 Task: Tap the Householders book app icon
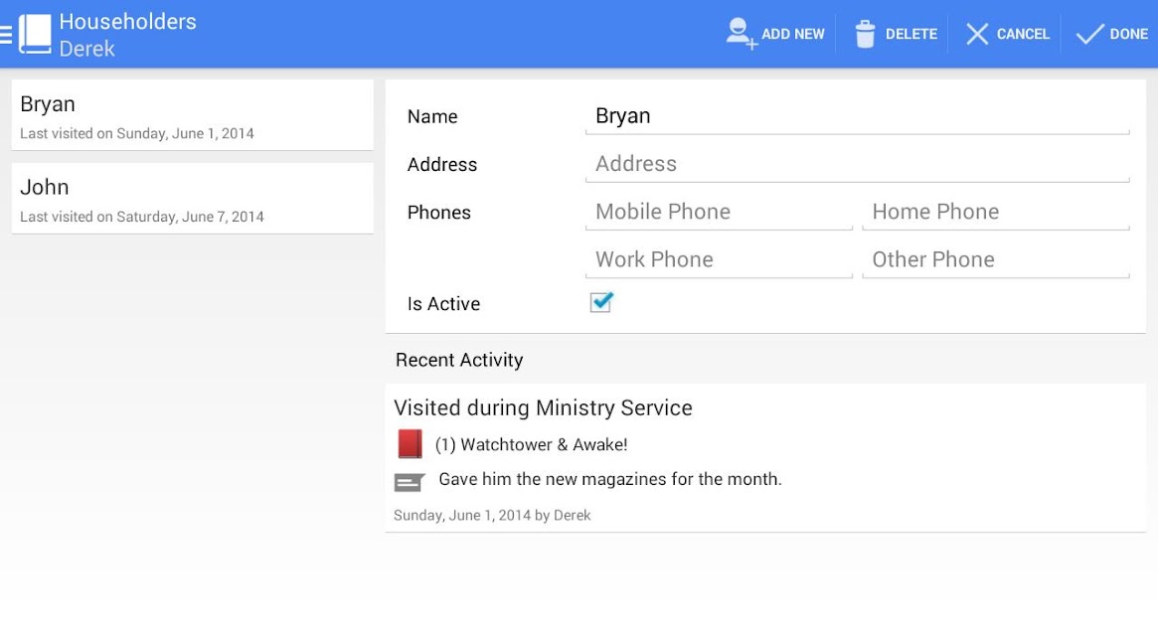35,34
